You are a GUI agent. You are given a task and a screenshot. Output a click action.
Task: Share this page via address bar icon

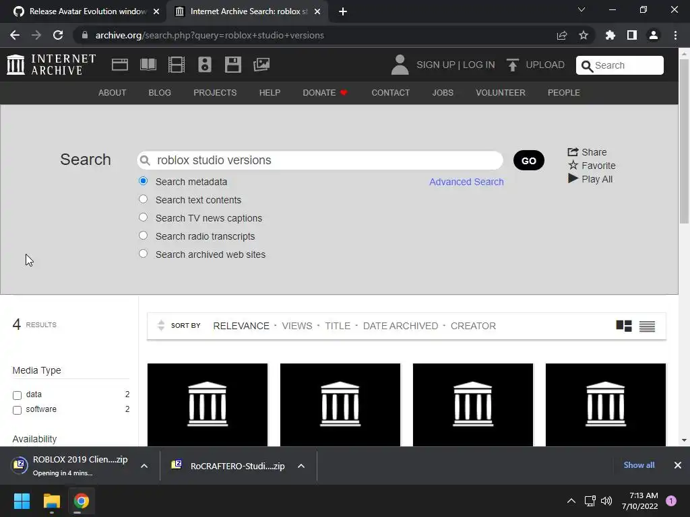tap(561, 35)
